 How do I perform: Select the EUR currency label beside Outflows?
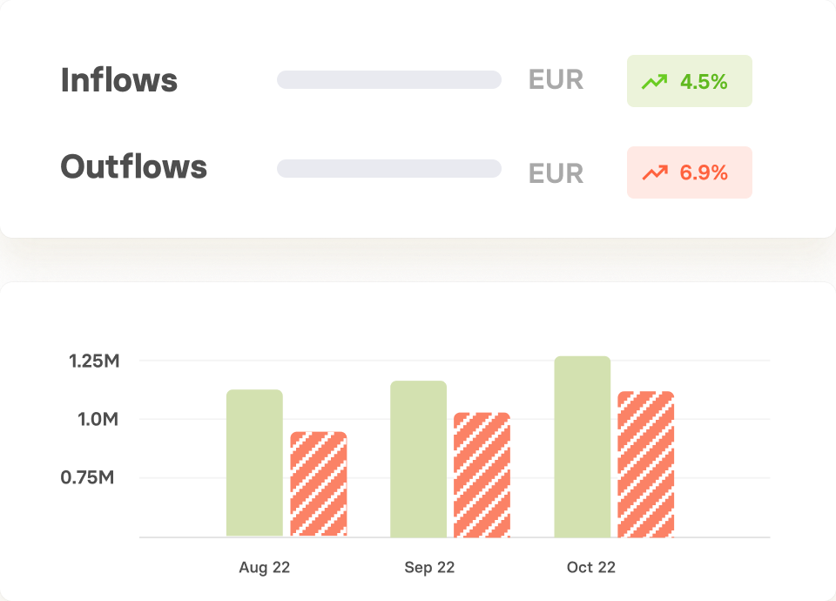point(556,174)
